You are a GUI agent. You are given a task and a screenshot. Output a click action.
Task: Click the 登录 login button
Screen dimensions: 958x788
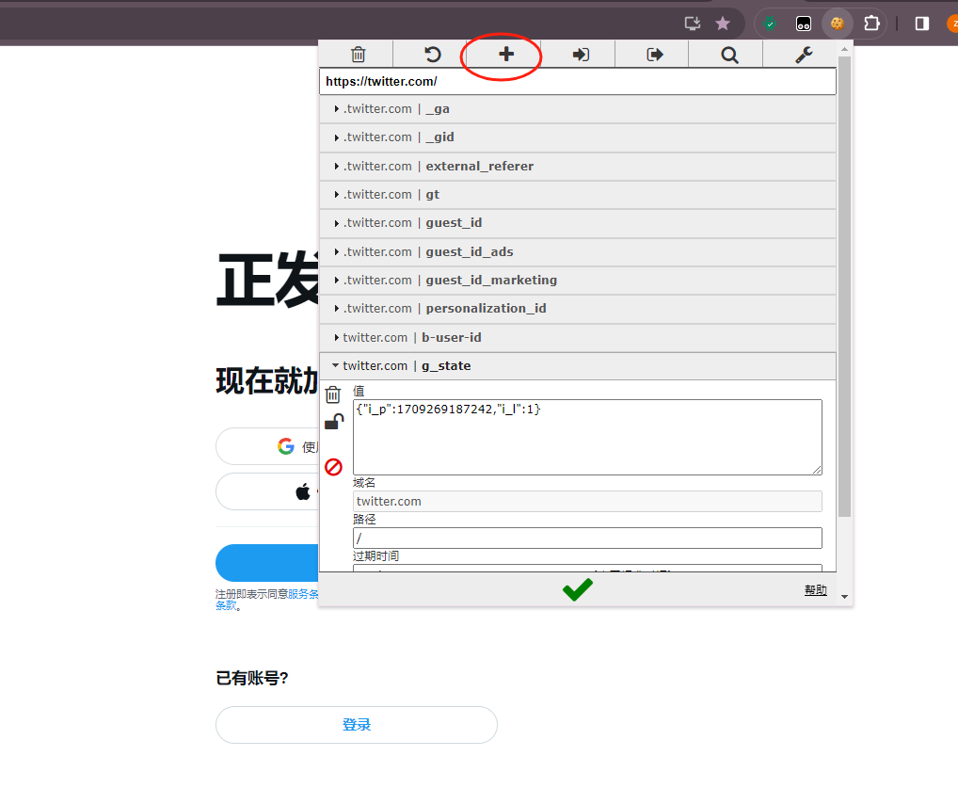pos(357,725)
